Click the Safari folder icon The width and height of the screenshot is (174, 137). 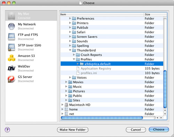tap(74, 32)
